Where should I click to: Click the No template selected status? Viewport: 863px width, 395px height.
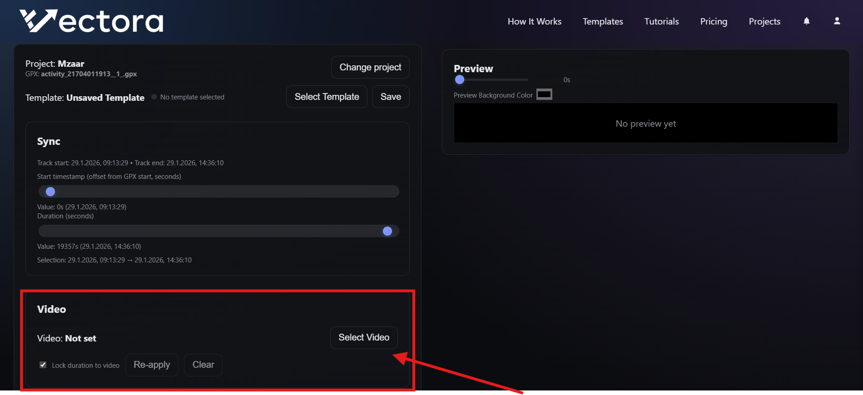click(x=192, y=97)
